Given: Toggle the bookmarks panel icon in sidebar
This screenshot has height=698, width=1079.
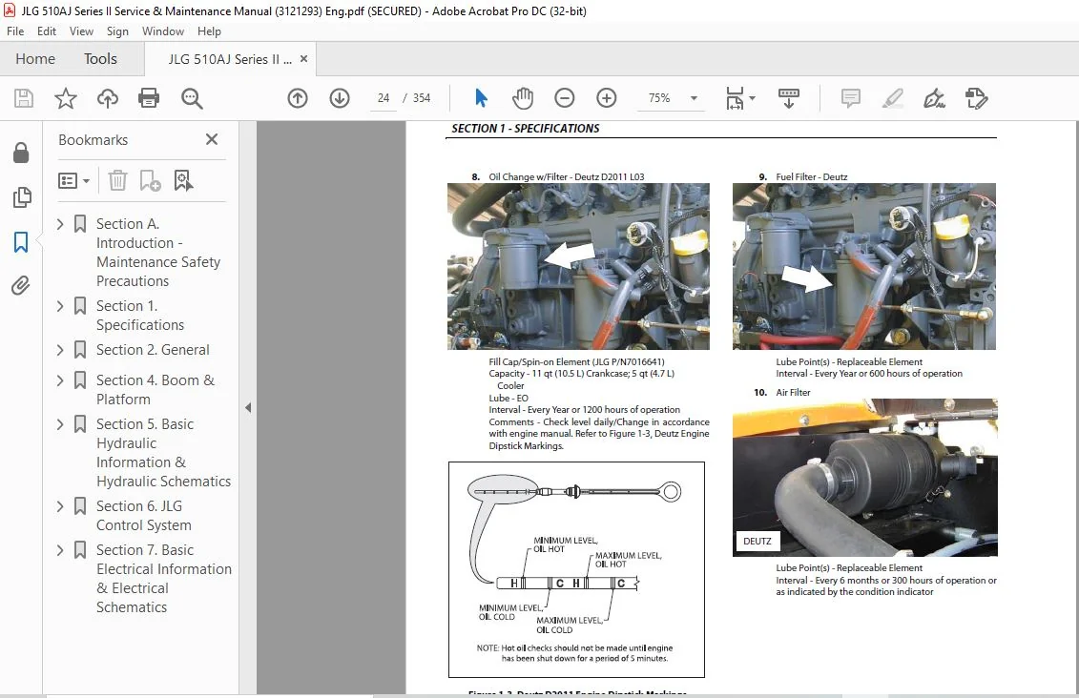Looking at the screenshot, I should click(x=21, y=242).
